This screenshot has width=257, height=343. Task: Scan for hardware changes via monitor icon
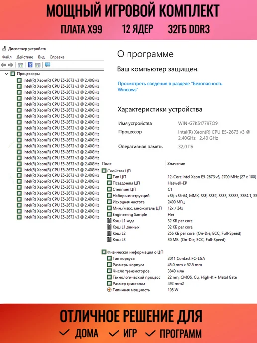click(x=48, y=65)
